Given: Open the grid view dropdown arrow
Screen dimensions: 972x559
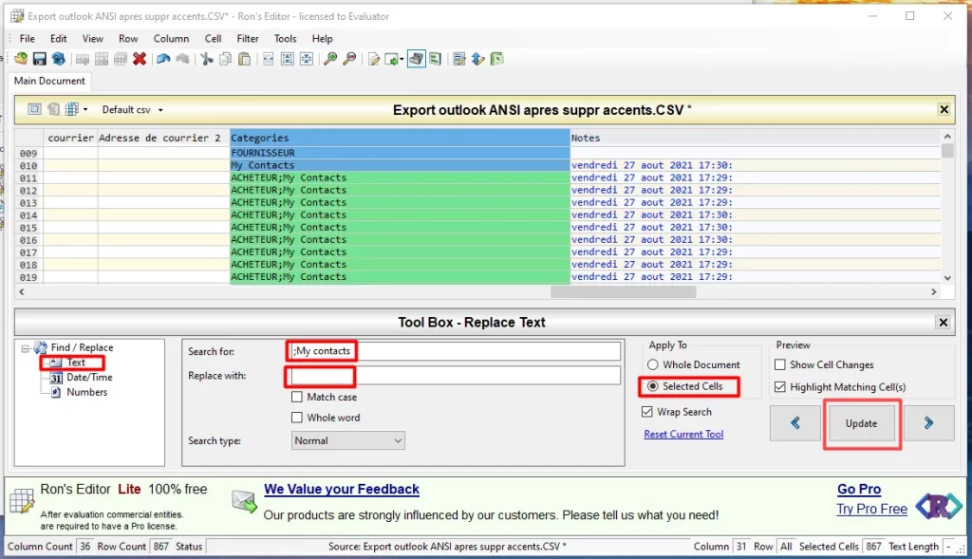Looking at the screenshot, I should pos(85,110).
